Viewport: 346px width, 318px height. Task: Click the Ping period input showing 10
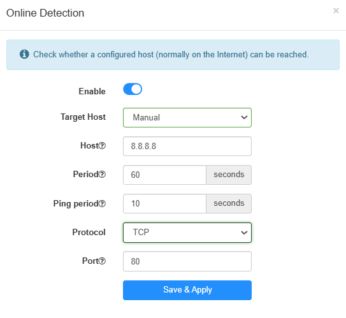[164, 203]
